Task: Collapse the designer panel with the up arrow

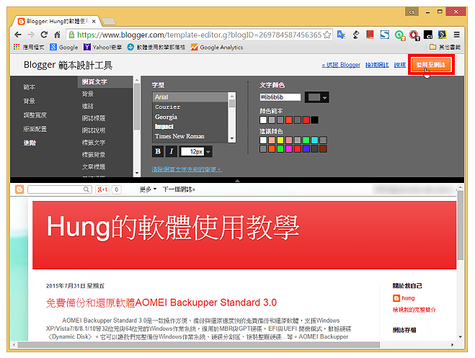Action: click(238, 181)
